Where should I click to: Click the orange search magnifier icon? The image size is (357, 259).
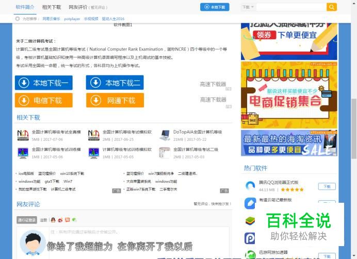point(332,7)
